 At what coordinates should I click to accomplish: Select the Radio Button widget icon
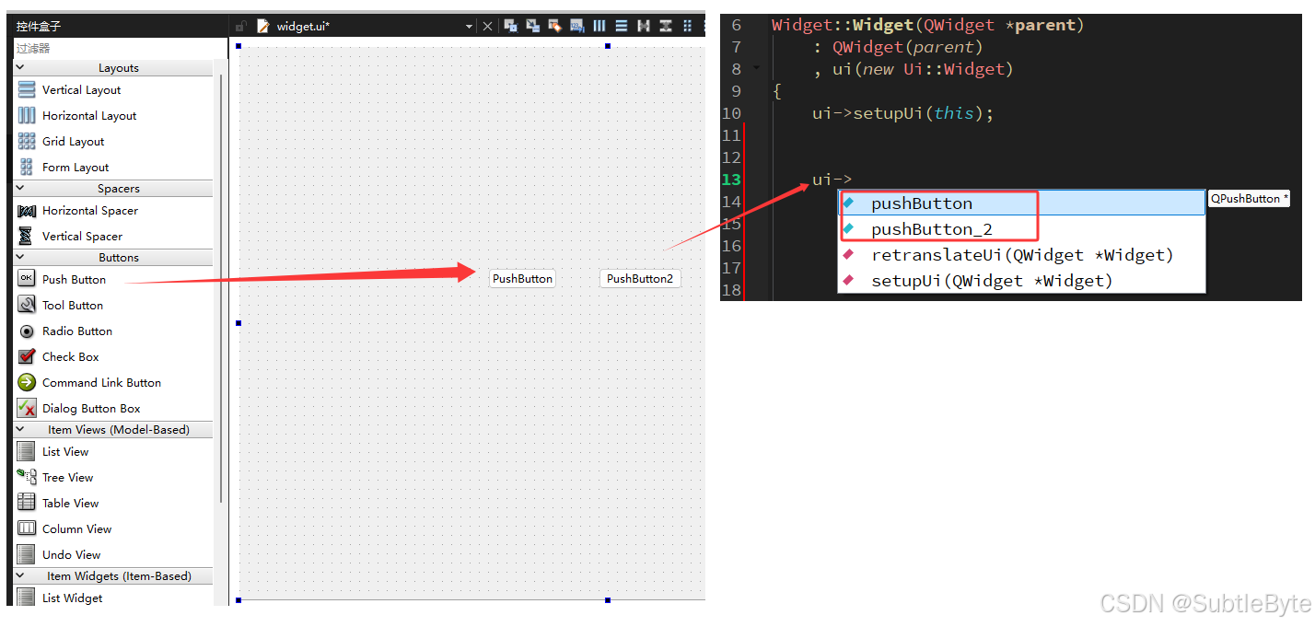pyautogui.click(x=27, y=331)
